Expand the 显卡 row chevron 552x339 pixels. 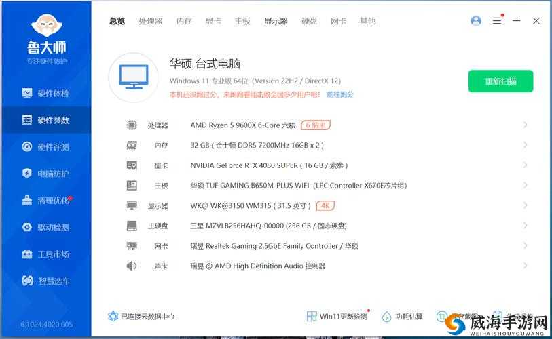525,165
